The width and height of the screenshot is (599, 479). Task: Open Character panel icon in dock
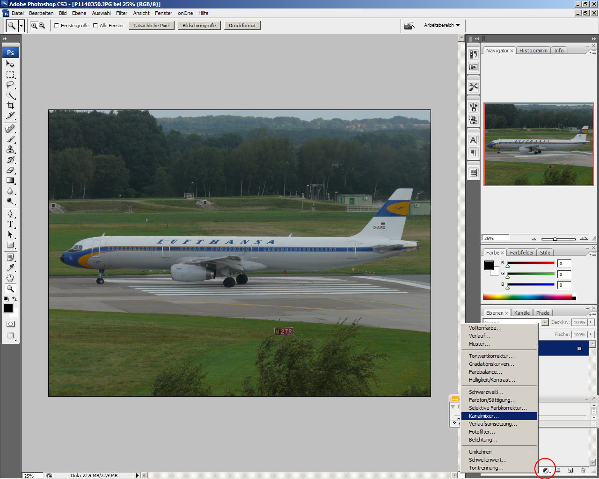[x=473, y=140]
